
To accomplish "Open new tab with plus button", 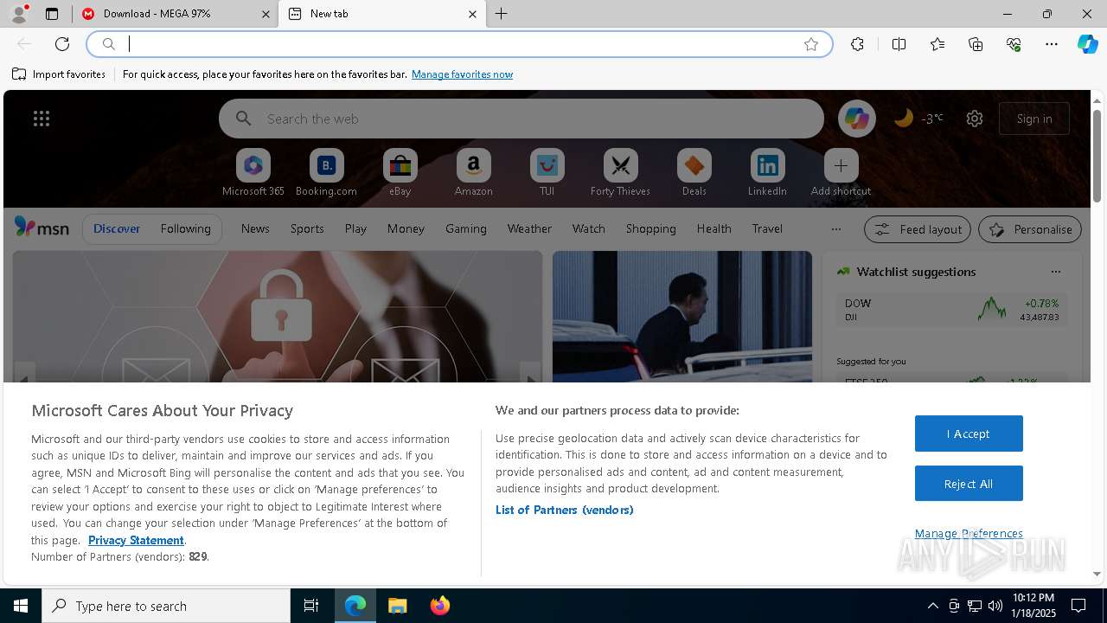I will click(502, 14).
